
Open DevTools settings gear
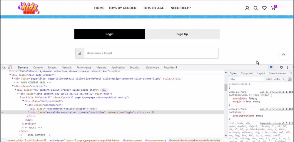pyautogui.click(x=281, y=67)
